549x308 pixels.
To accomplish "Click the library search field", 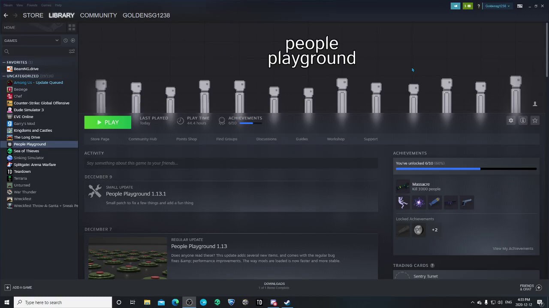I will [x=35, y=51].
